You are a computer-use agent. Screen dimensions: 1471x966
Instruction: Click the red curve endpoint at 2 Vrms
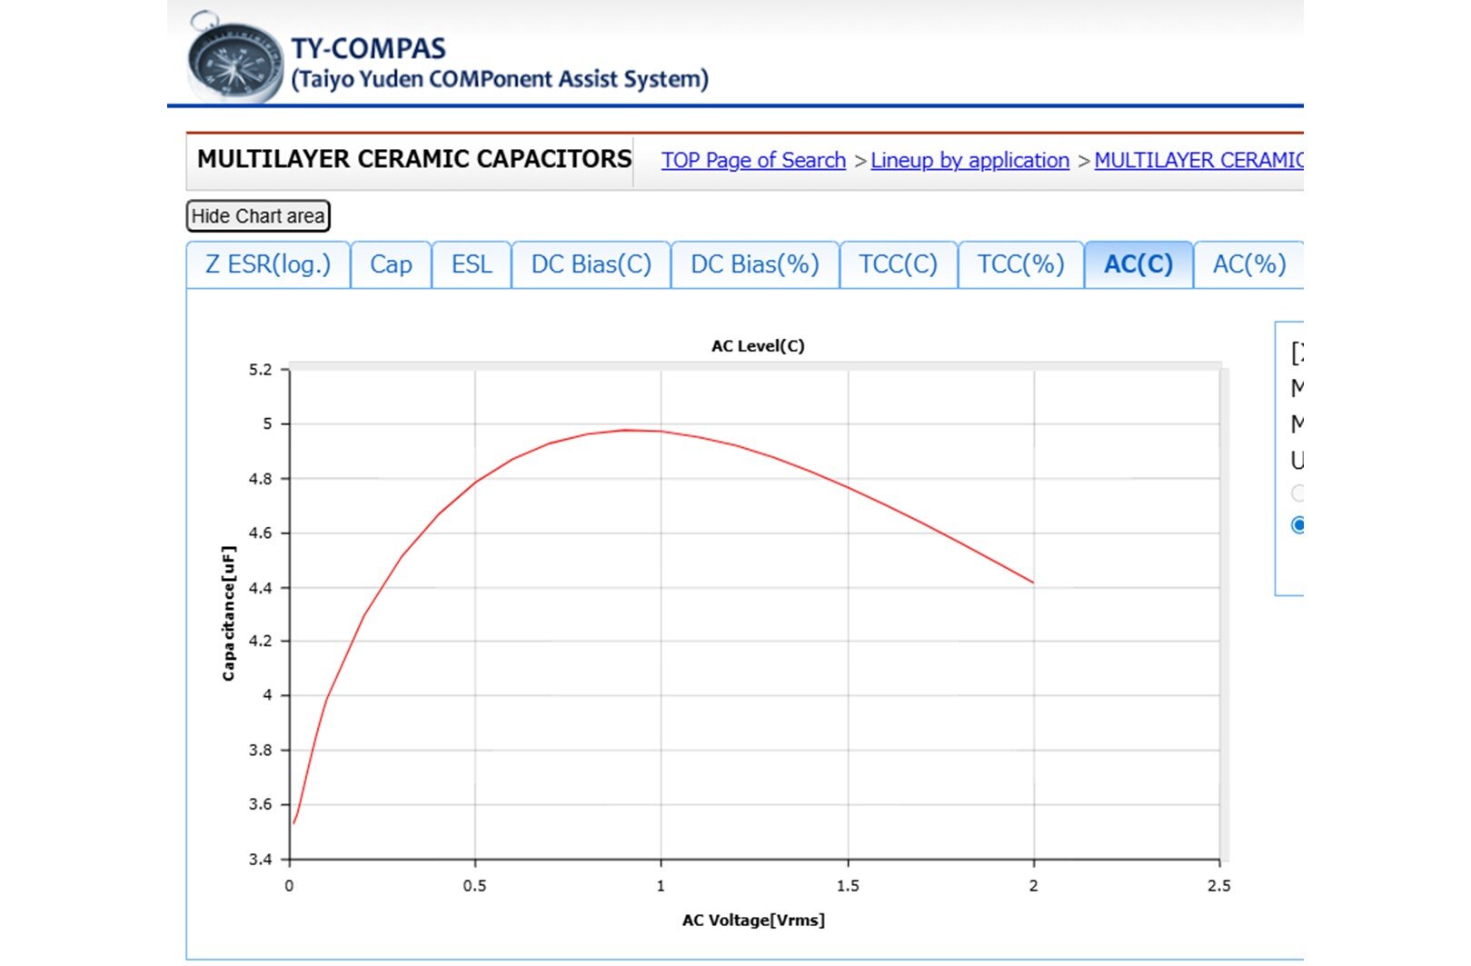click(1033, 583)
